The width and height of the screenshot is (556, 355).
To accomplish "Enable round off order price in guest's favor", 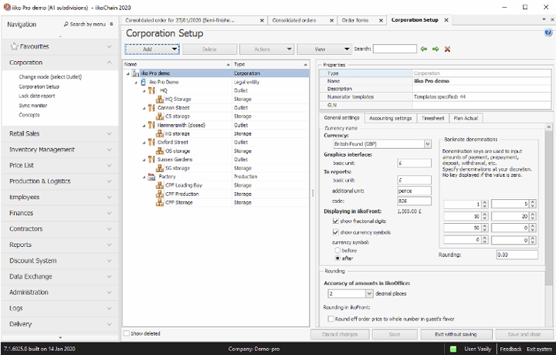I will point(331,319).
